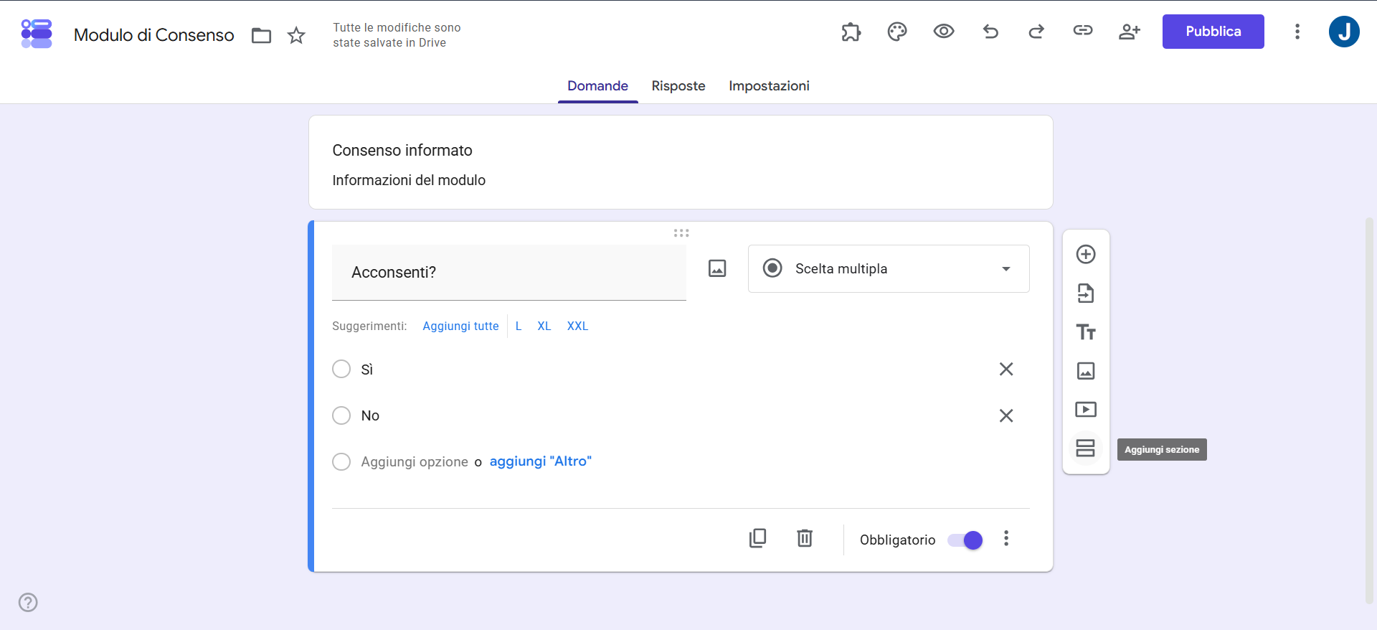Remove the No option
The width and height of the screenshot is (1377, 630).
(1006, 415)
